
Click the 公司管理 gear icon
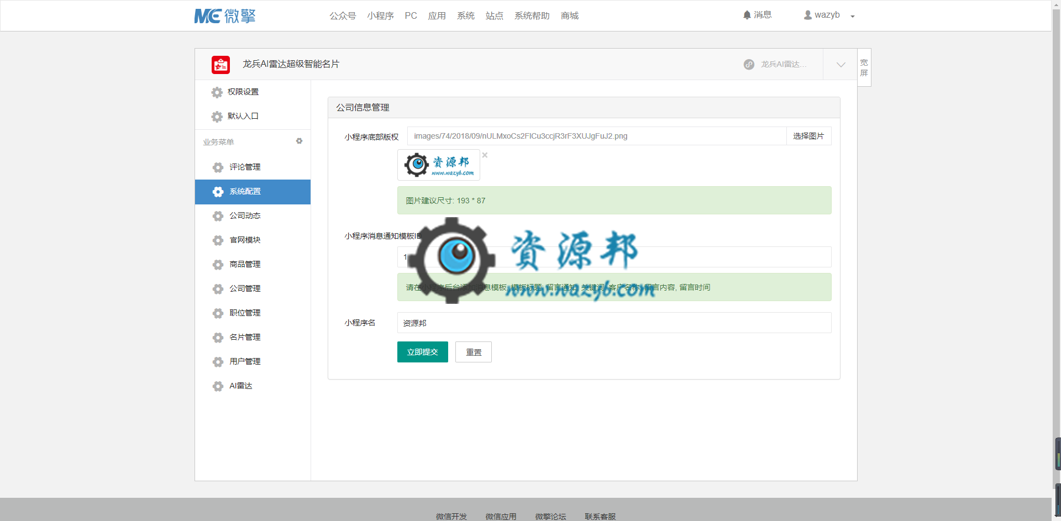click(218, 289)
